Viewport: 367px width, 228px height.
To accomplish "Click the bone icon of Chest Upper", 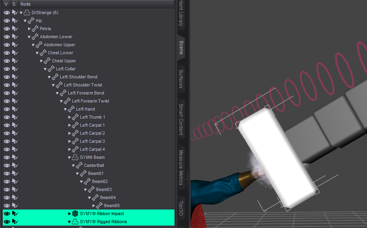I will pyautogui.click(x=47, y=61).
